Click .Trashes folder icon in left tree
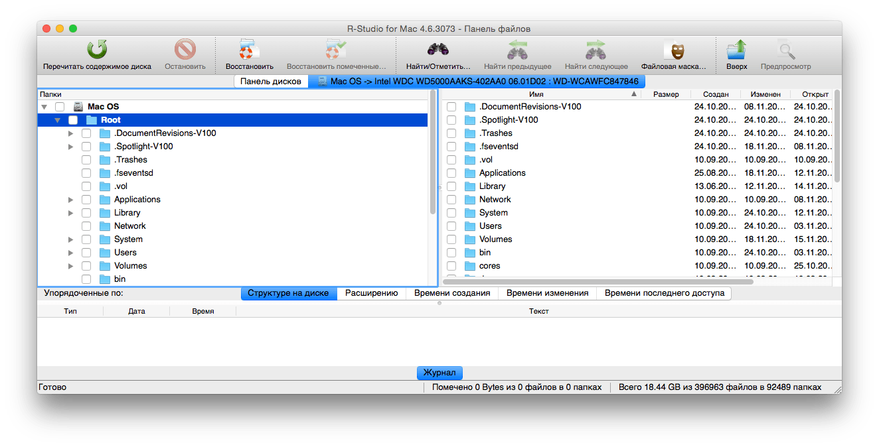 105,160
